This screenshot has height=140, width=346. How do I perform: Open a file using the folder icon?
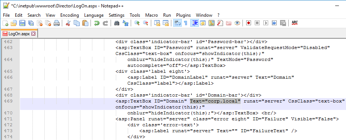point(14,23)
